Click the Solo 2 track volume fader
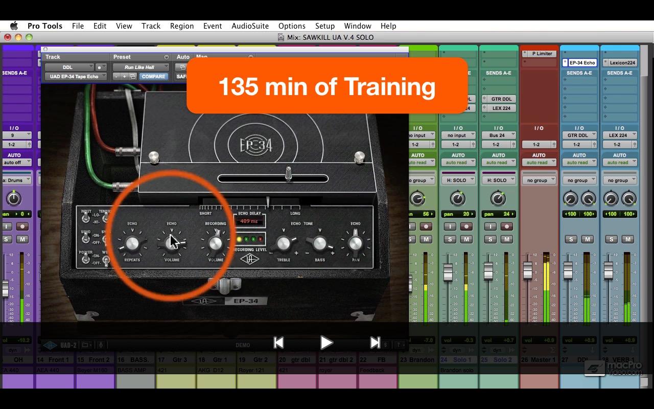The image size is (654, 409). 488,270
